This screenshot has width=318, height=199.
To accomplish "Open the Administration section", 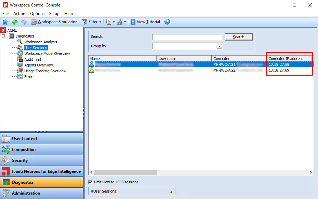I will click(x=42, y=193).
